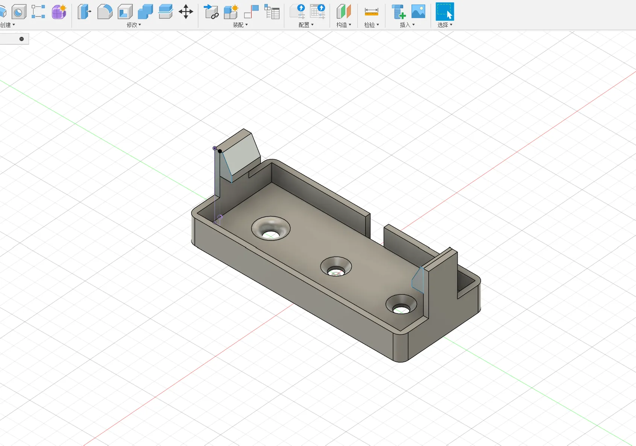Activate the Select window tool
This screenshot has width=636, height=446.
click(x=445, y=12)
